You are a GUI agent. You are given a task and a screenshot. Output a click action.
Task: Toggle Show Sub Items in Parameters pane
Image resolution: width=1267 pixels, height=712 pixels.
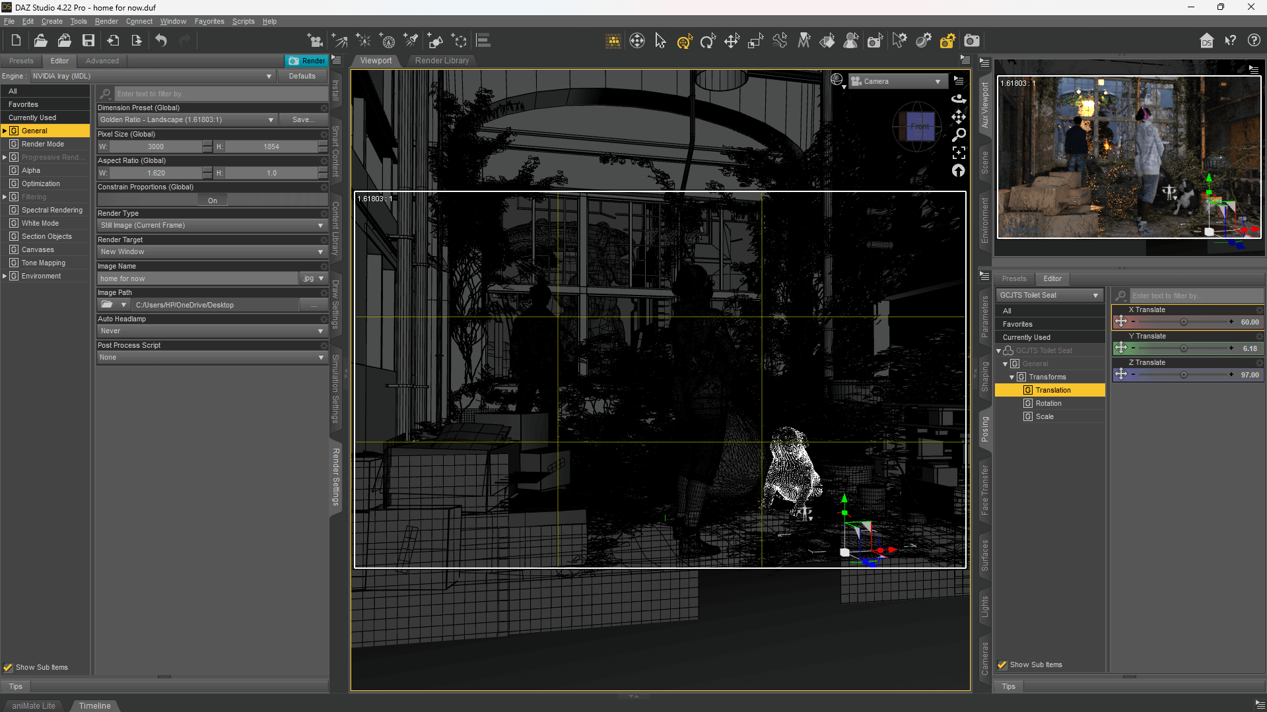(x=1002, y=664)
